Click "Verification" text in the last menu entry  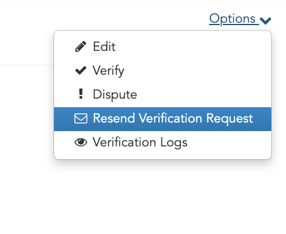[125, 142]
